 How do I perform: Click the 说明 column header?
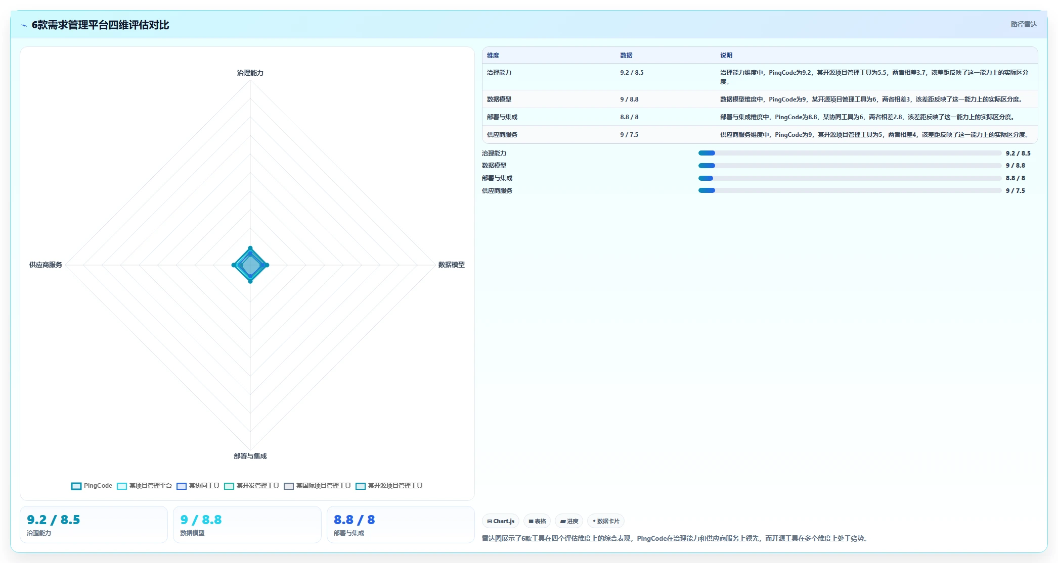[726, 56]
